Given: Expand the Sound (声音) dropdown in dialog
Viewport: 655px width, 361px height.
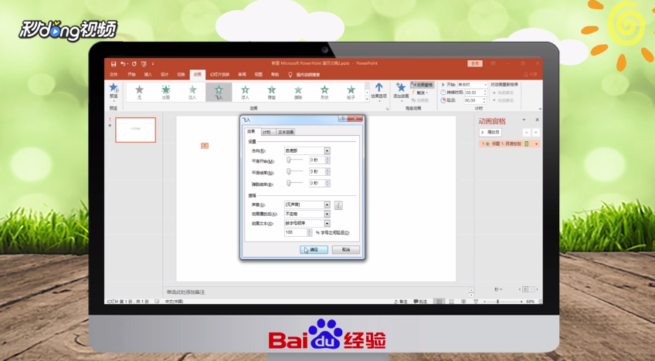Looking at the screenshot, I should (327, 205).
